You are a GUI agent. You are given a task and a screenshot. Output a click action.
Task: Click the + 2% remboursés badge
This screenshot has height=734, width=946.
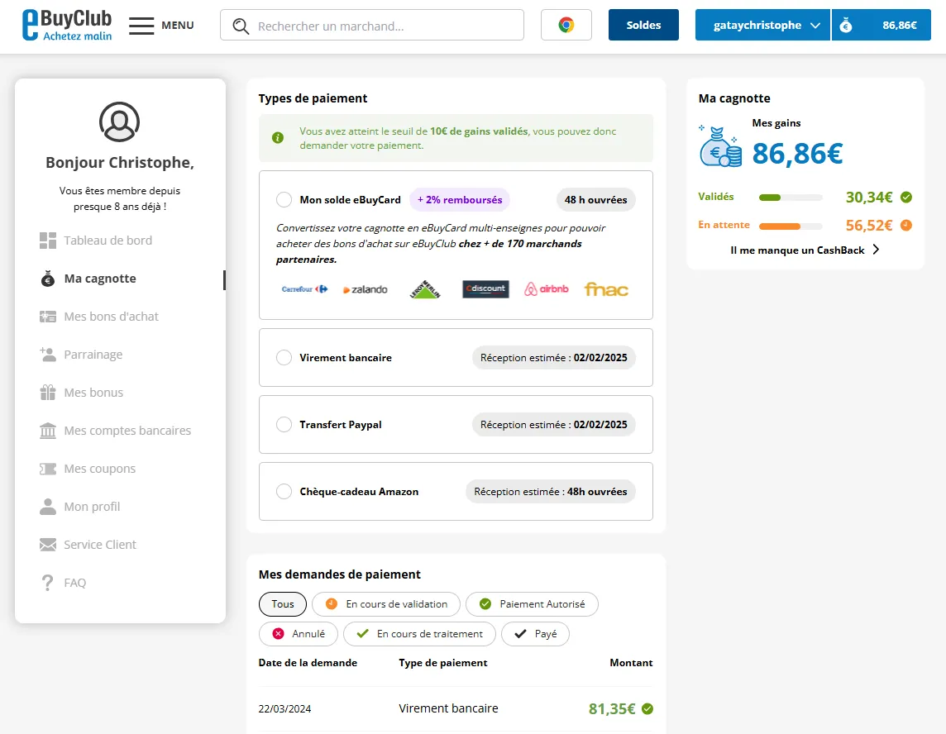click(460, 200)
